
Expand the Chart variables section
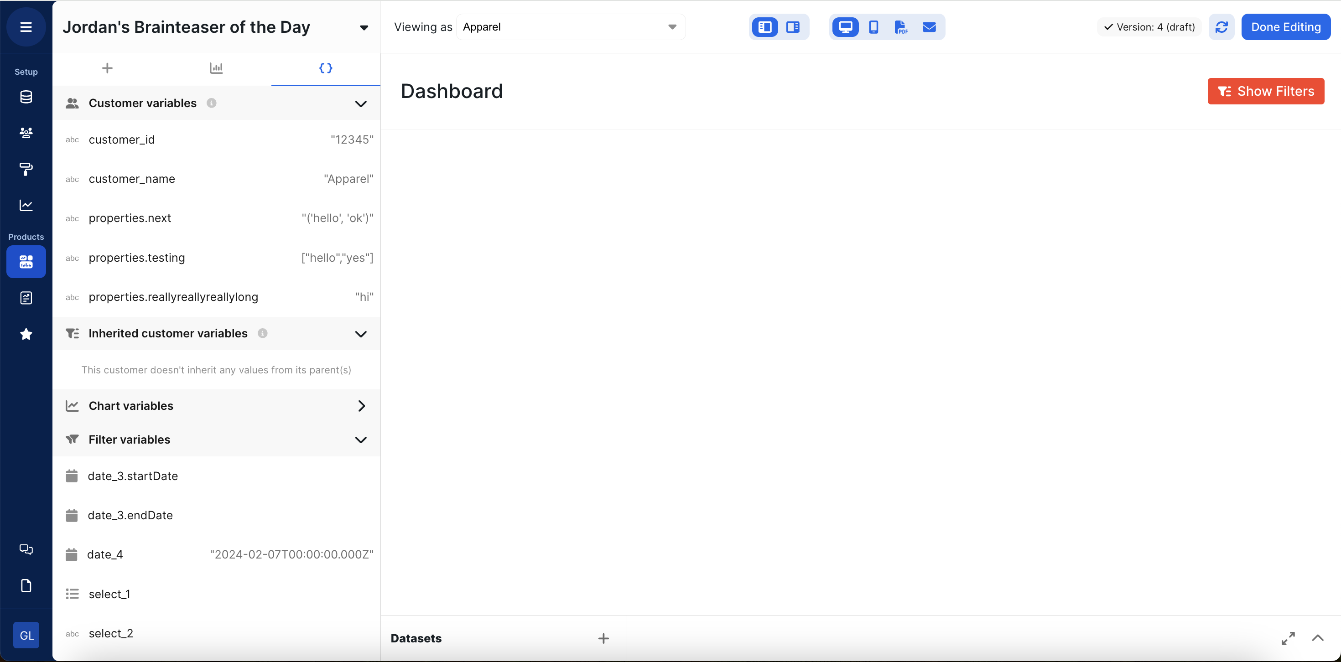(361, 406)
